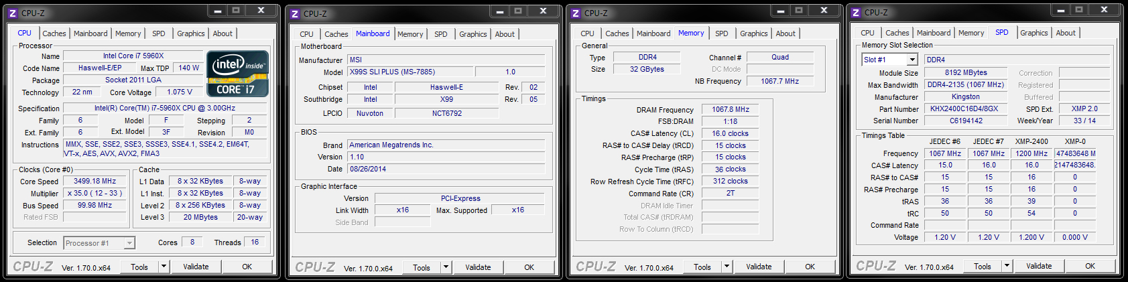The width and height of the screenshot is (1128, 282).
Task: Click the processor Name field Intel Core i7 5960X
Action: coord(133,56)
